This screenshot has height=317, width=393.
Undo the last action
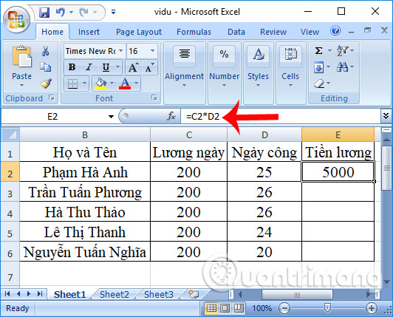[x=61, y=12]
